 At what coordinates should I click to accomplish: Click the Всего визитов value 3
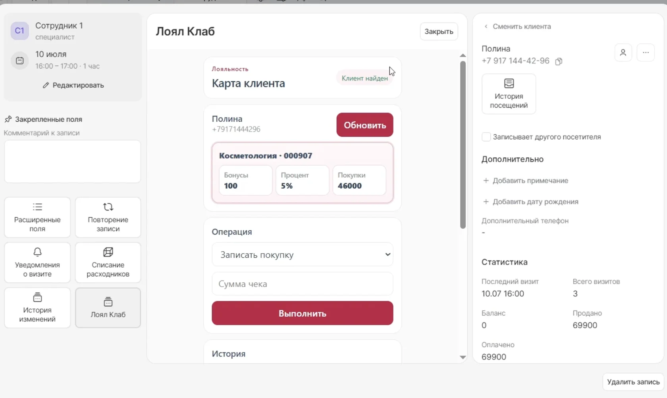tap(575, 294)
